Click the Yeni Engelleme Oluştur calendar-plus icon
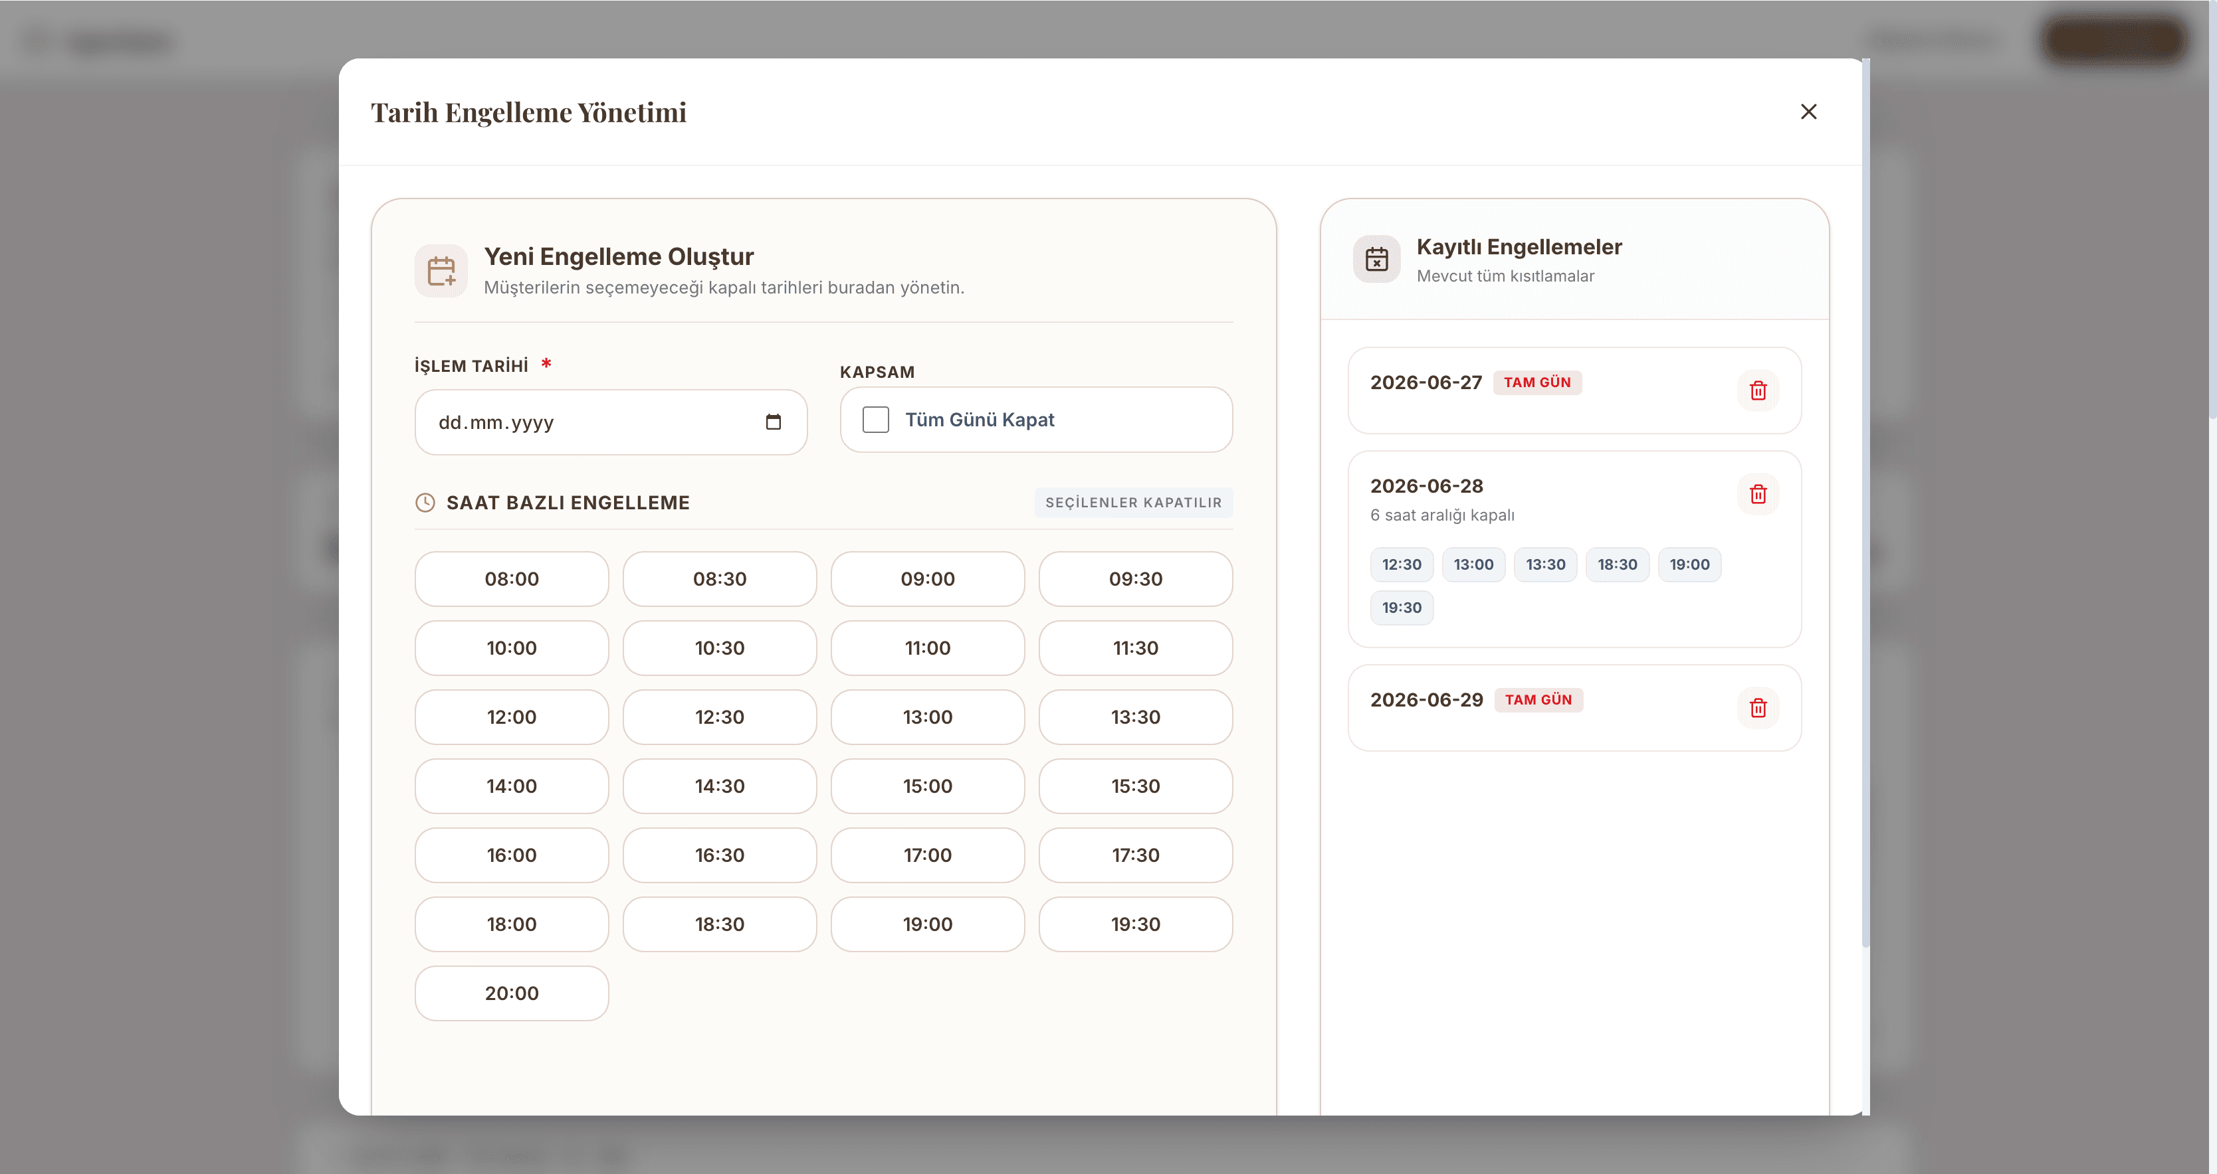 441,271
